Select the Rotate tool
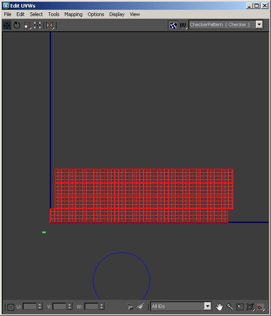The height and width of the screenshot is (316, 271). coord(17,25)
